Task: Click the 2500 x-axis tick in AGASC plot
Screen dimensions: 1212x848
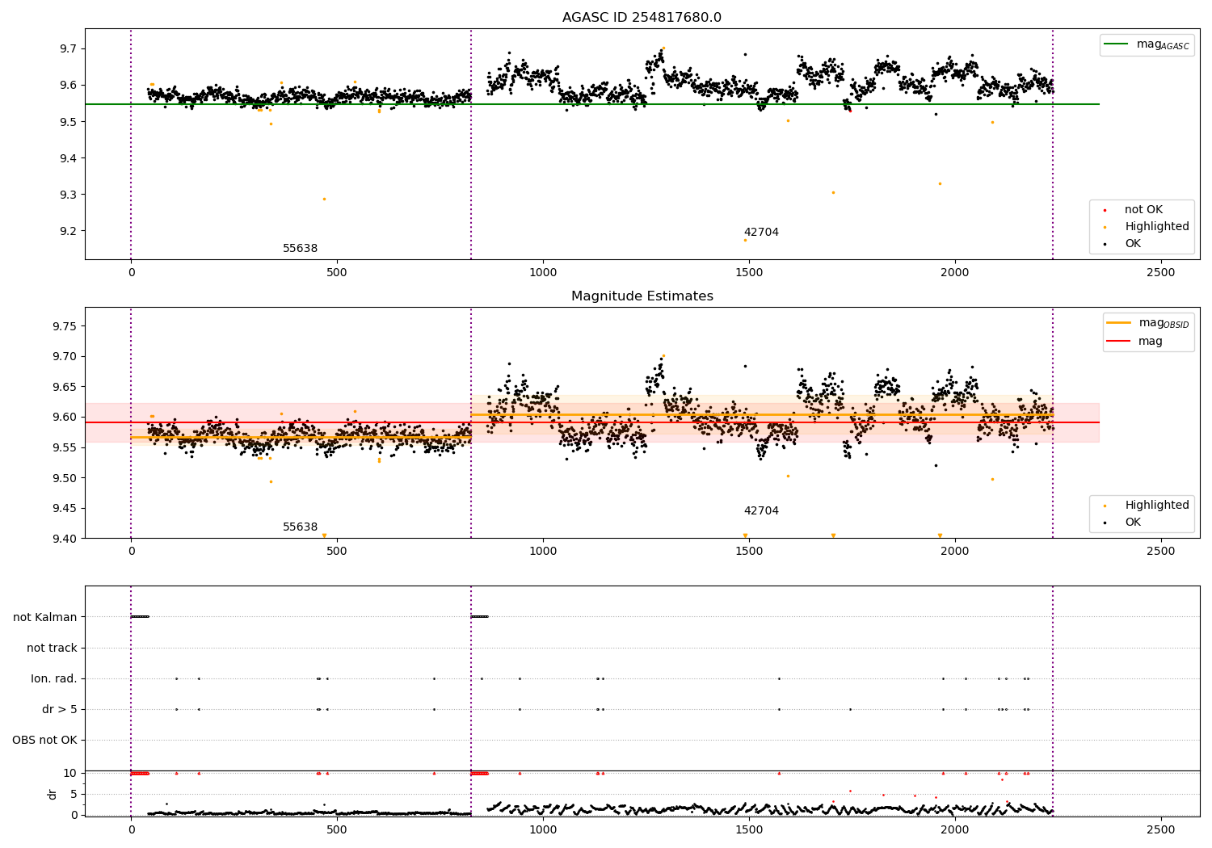Action: (x=1161, y=273)
